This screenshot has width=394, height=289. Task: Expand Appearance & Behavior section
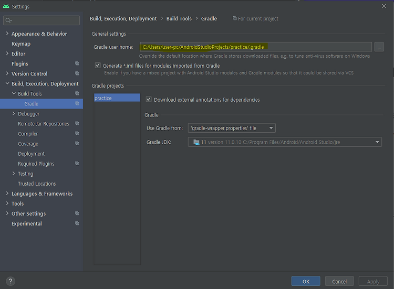[7, 34]
